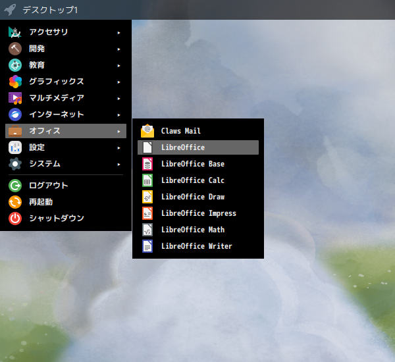The image size is (395, 362).
Task: Launch LibreOffice Base
Action: [198, 164]
